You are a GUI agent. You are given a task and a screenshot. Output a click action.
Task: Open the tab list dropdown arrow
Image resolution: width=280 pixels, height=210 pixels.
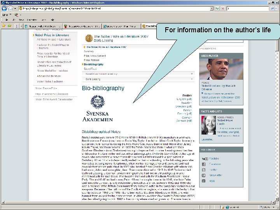21,26
